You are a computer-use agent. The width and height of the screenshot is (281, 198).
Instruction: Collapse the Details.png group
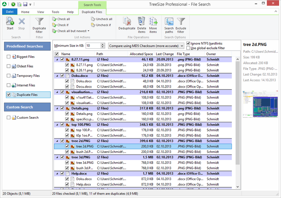57,109
